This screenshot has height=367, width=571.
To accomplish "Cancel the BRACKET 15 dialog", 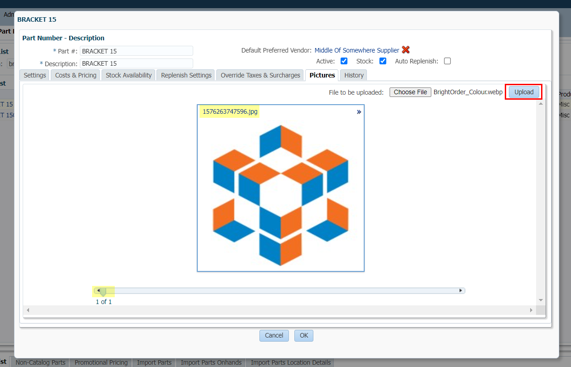I will point(274,335).
